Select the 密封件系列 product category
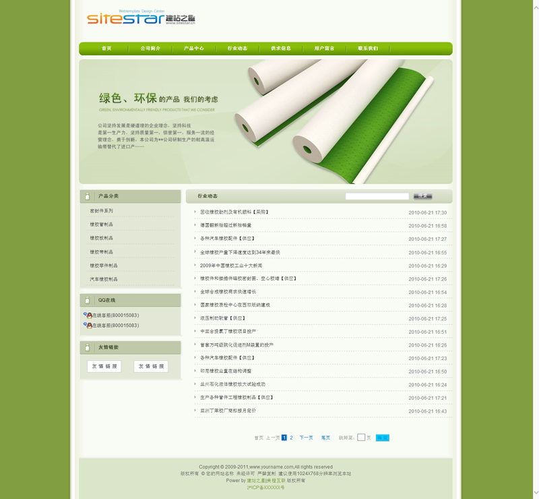 (x=102, y=211)
